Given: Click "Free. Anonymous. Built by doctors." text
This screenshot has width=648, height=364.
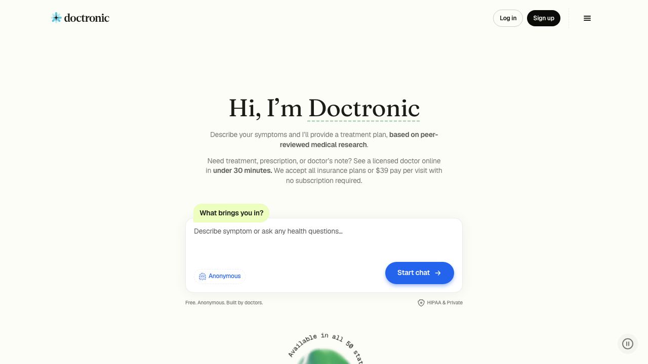Looking at the screenshot, I should pyautogui.click(x=224, y=303).
